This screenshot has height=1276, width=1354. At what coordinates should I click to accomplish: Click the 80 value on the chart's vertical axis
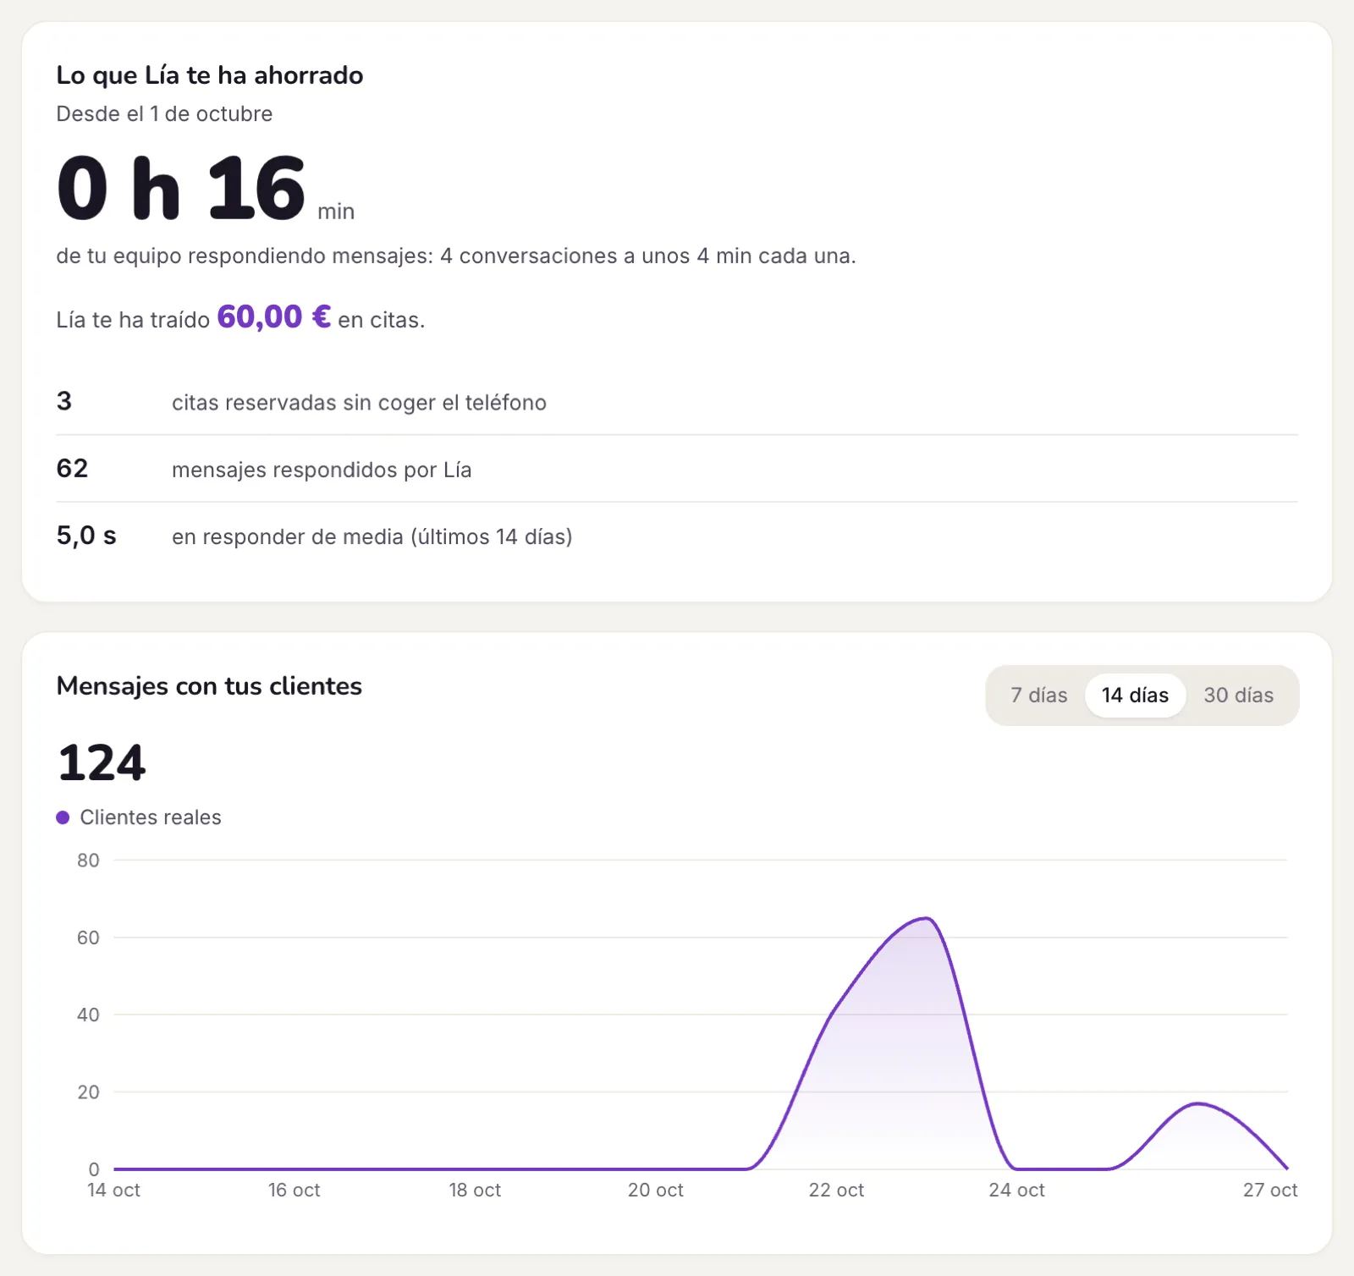(x=88, y=861)
